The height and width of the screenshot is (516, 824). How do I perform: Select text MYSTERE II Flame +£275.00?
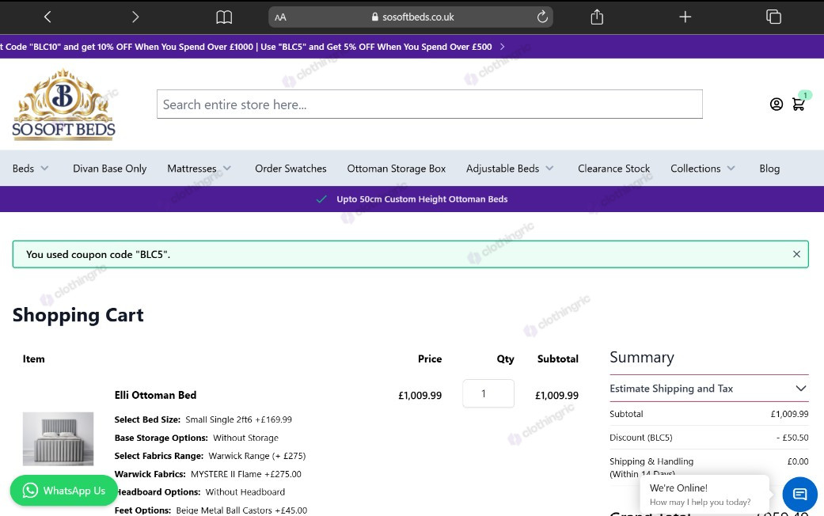[x=246, y=474]
